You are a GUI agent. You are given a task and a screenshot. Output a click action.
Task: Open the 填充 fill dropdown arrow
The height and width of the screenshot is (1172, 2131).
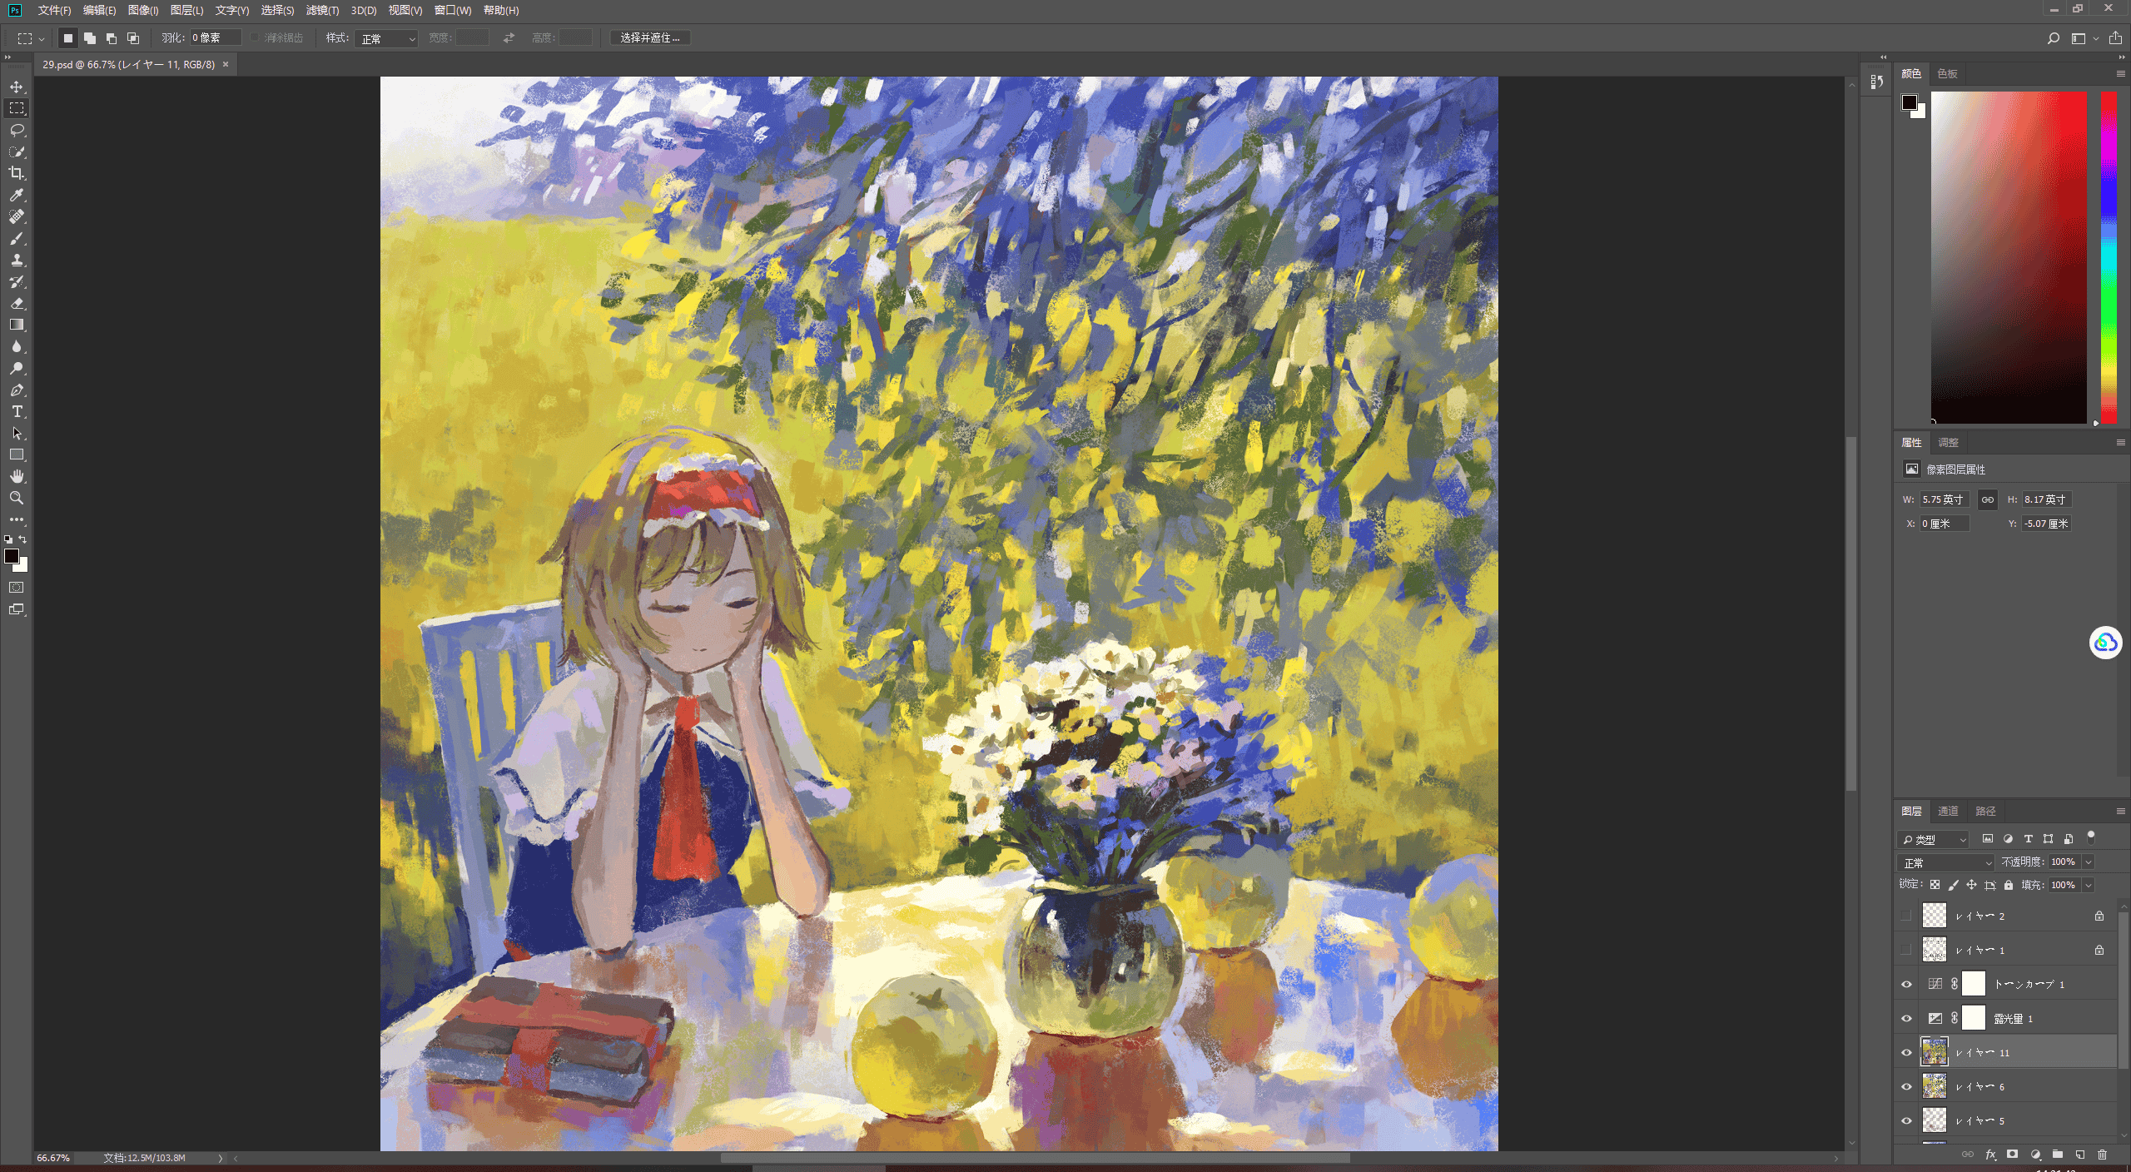2088,885
